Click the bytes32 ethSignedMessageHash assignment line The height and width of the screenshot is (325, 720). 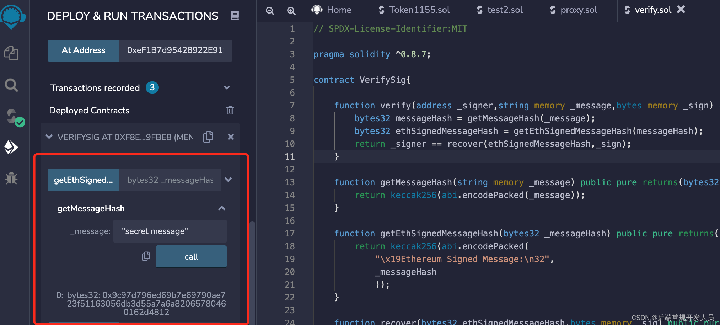[x=529, y=131]
